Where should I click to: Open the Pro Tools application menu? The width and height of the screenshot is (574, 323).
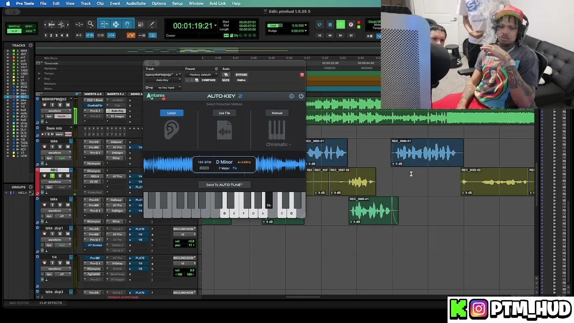25,4
